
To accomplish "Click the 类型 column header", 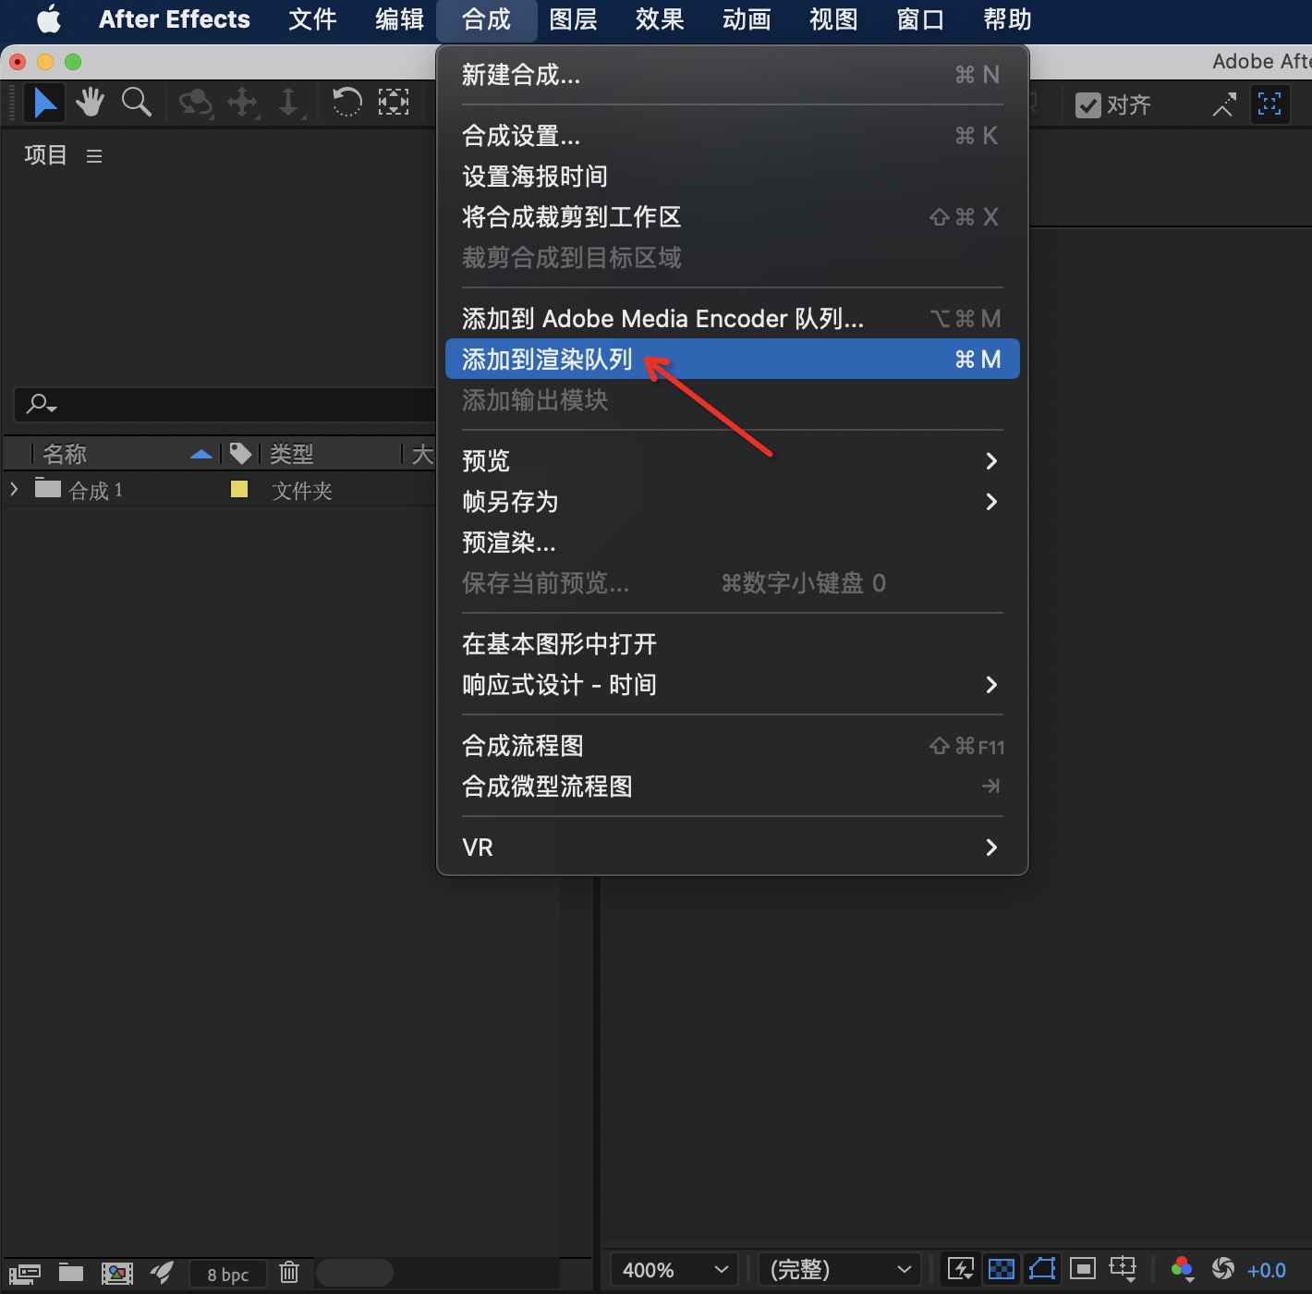I will pos(292,453).
